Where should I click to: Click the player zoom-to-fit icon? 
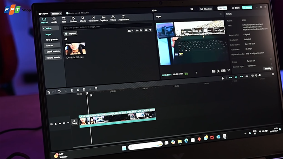pyautogui.click(x=218, y=71)
